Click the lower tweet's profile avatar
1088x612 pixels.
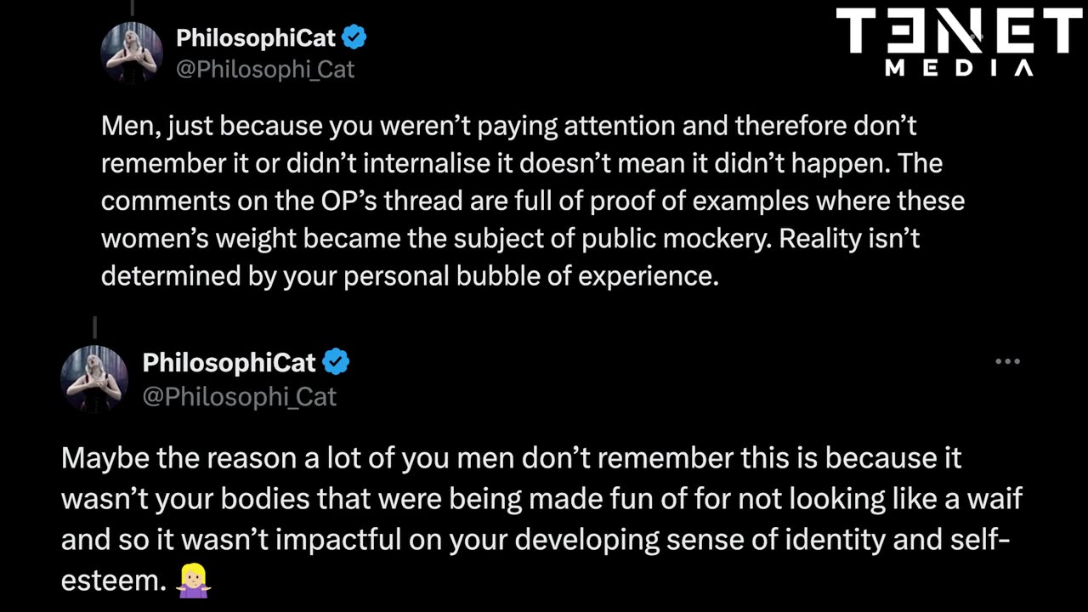tap(94, 378)
